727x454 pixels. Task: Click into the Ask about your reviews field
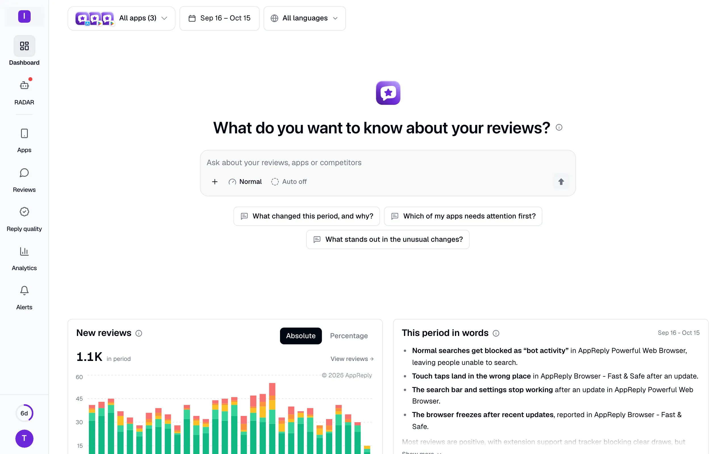pyautogui.click(x=388, y=162)
